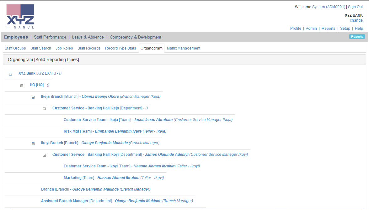This screenshot has width=369, height=210.
Task: Click the Sign Out link
Action: (x=355, y=7)
